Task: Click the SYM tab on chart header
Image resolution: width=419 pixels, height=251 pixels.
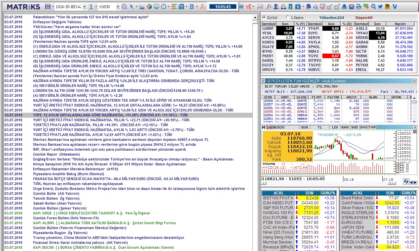Action: tap(363, 127)
